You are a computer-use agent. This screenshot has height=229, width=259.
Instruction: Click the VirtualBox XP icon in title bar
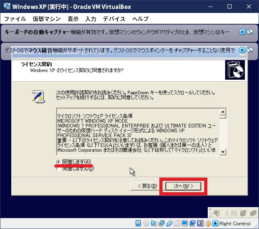(x=7, y=6)
